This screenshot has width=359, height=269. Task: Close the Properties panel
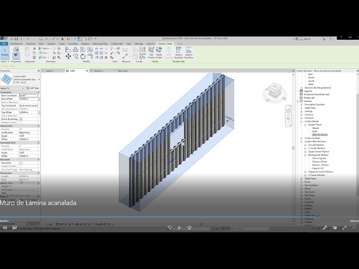tap(39, 71)
